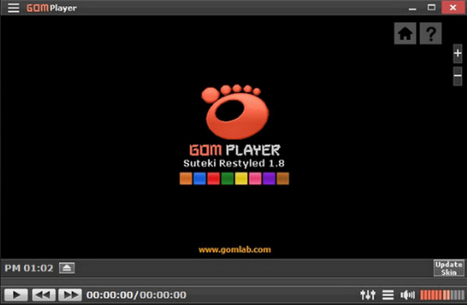Select the green color swatch
The height and width of the screenshot is (305, 467).
pyautogui.click(x=227, y=178)
